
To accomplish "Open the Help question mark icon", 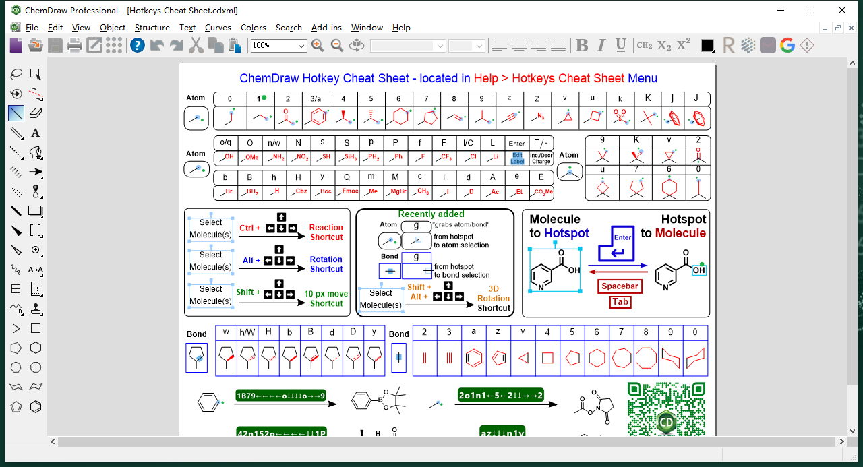I will pos(138,45).
